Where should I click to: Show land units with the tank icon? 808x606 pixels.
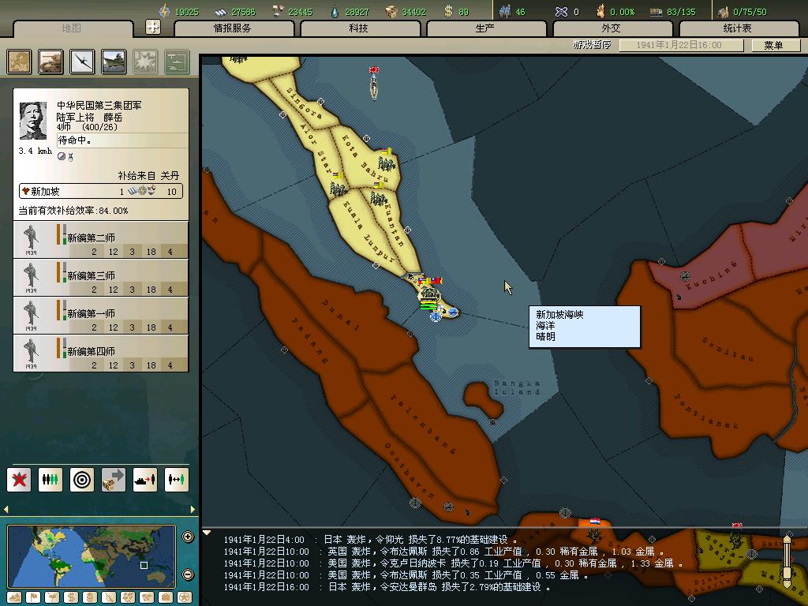(x=51, y=62)
